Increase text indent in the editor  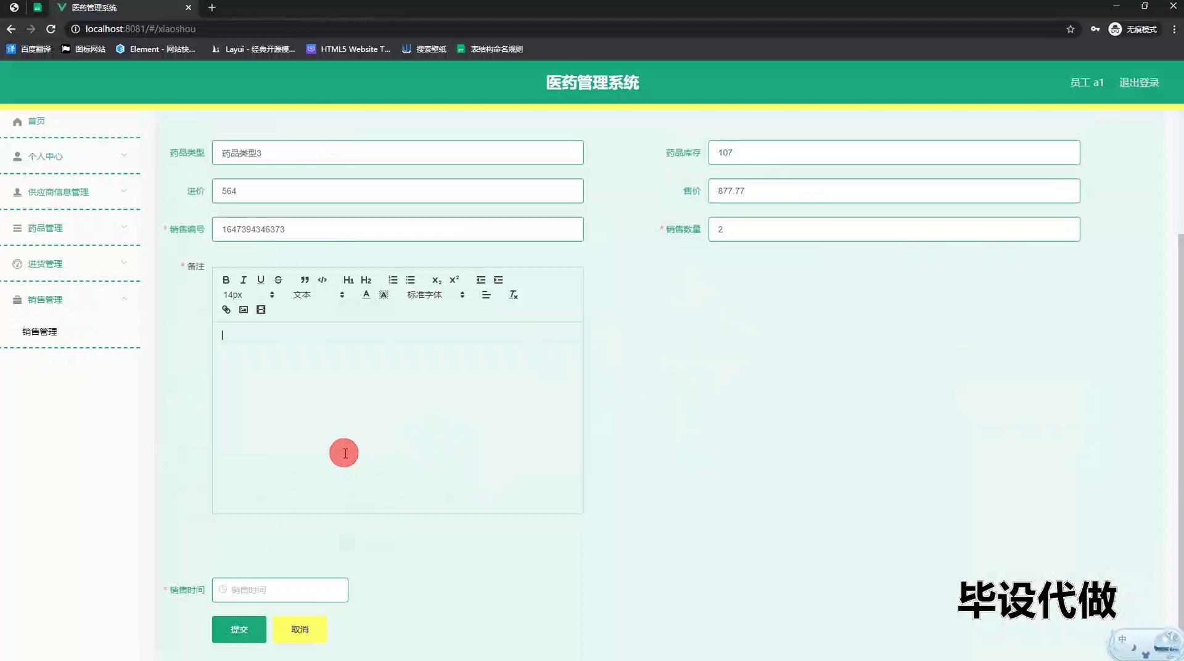pyautogui.click(x=498, y=280)
